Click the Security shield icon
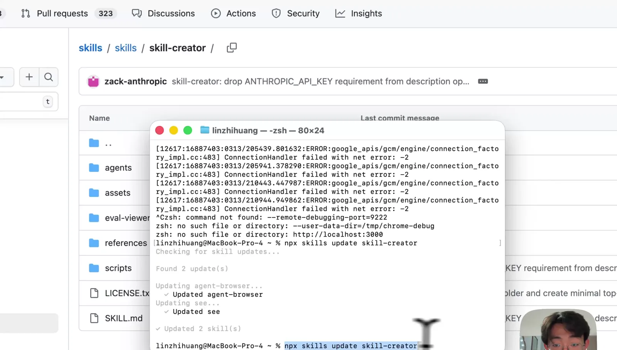 276,13
